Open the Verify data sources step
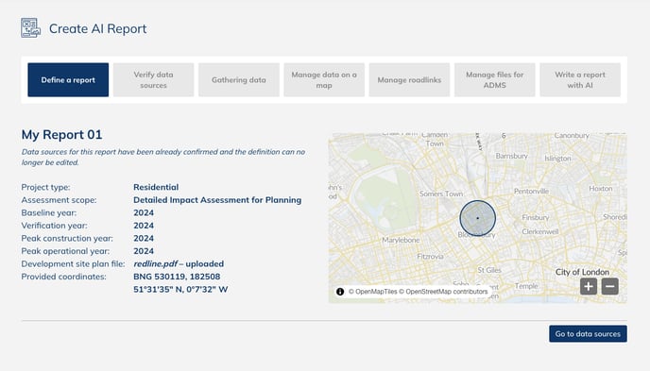 click(x=153, y=80)
